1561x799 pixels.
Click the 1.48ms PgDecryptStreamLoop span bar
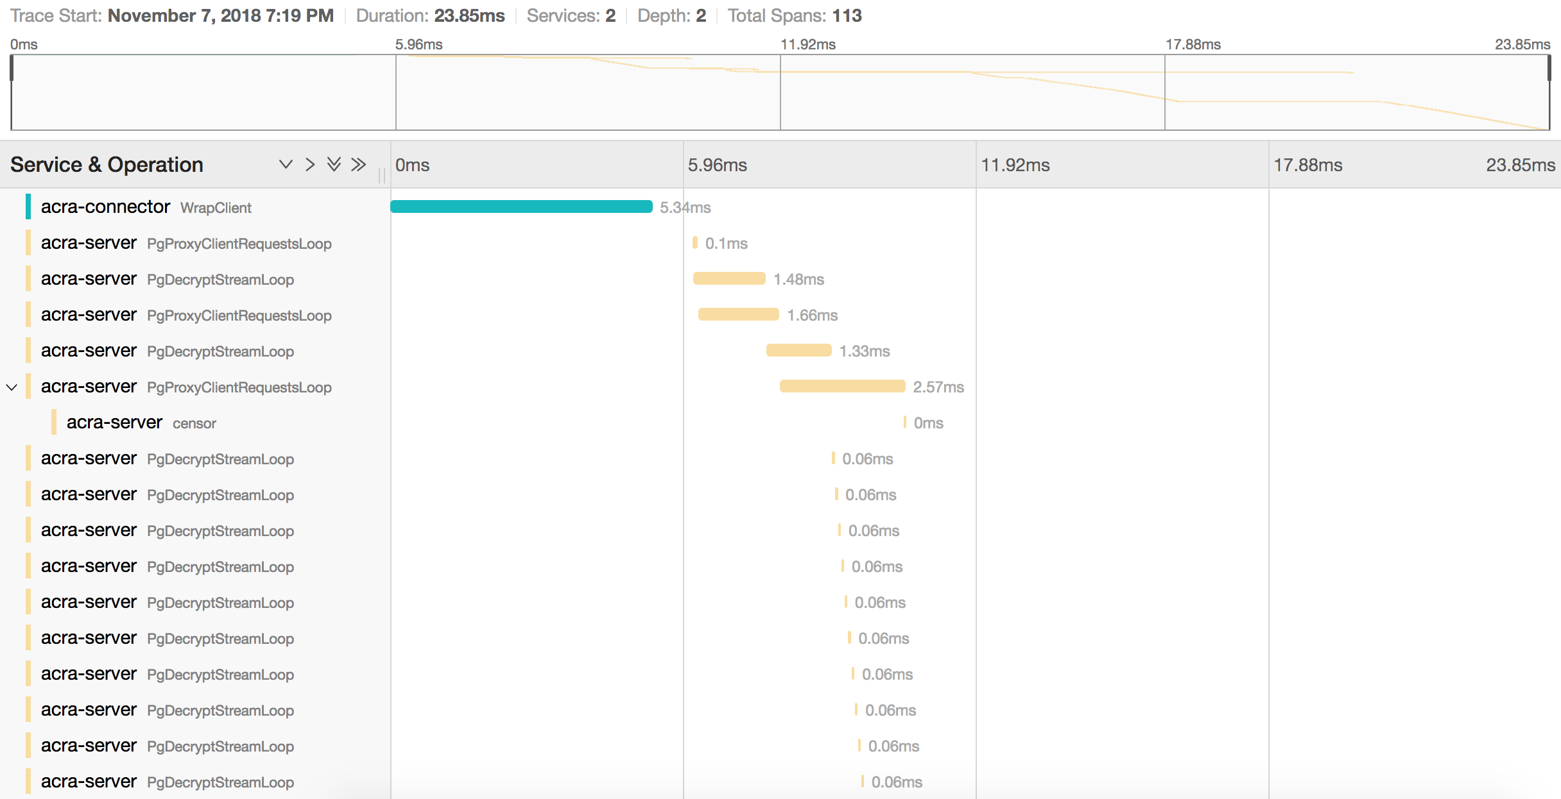[x=729, y=279]
